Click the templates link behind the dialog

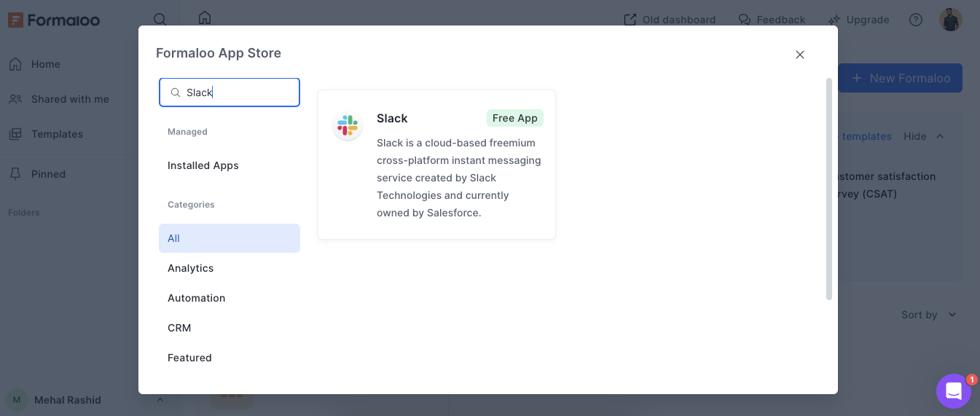tap(865, 136)
